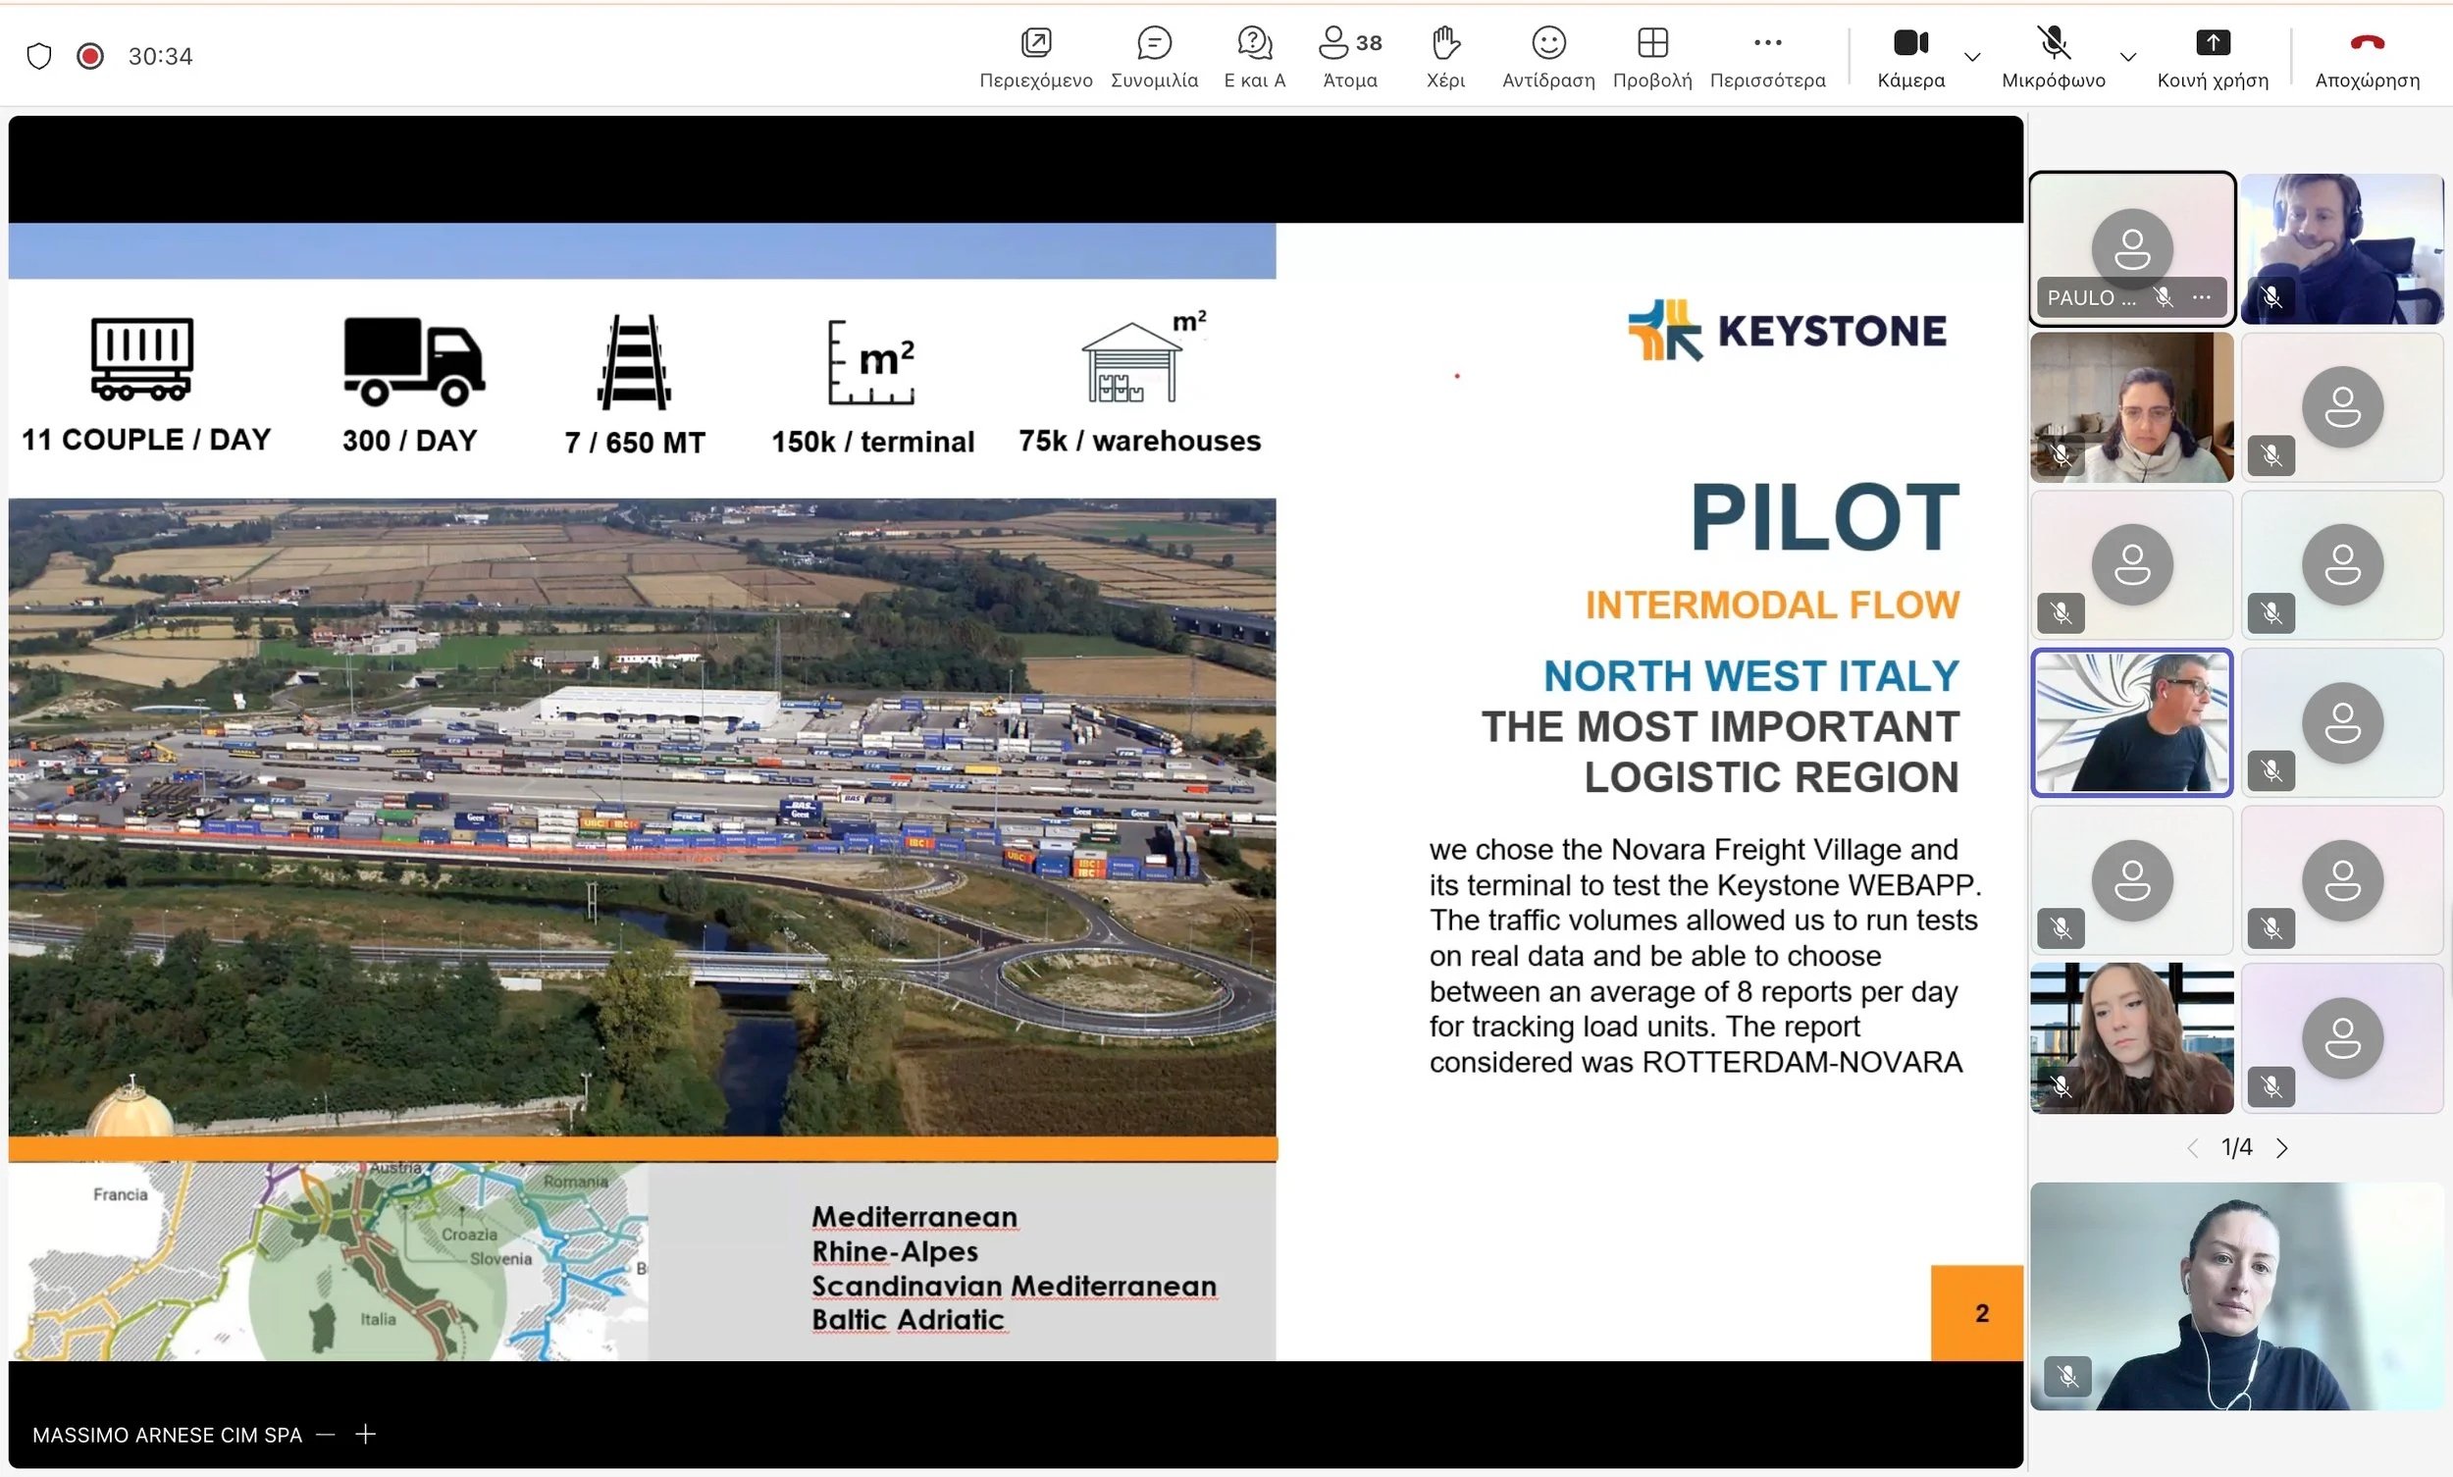Send a reaction via Αντίδραση icon
Image resolution: width=2453 pixels, height=1477 pixels.
(1547, 55)
